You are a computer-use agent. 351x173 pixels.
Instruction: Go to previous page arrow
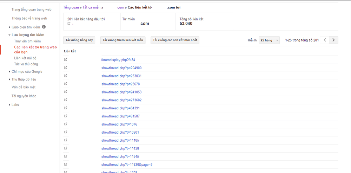pyautogui.click(x=325, y=40)
